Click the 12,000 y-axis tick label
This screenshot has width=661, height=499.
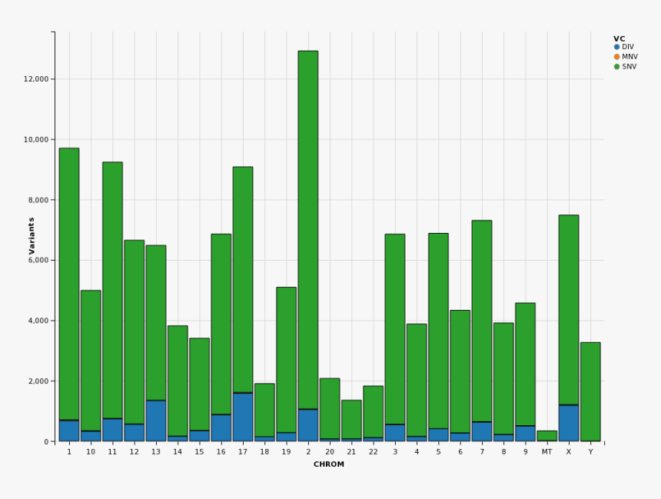pos(36,79)
